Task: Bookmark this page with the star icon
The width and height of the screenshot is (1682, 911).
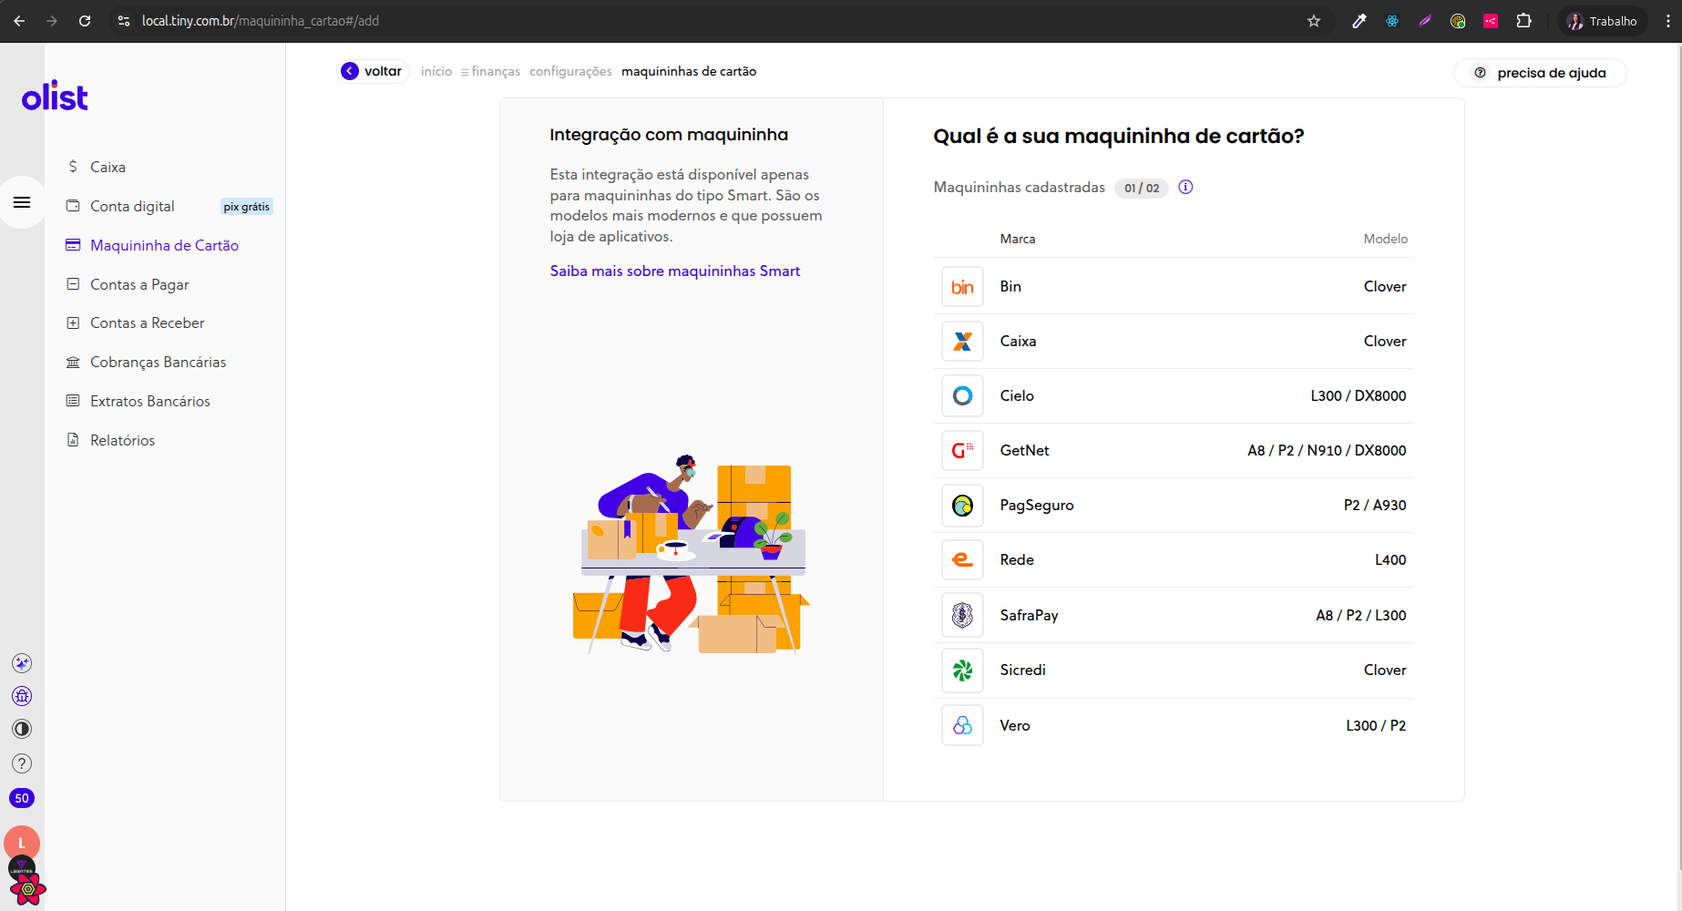Action: [1314, 21]
